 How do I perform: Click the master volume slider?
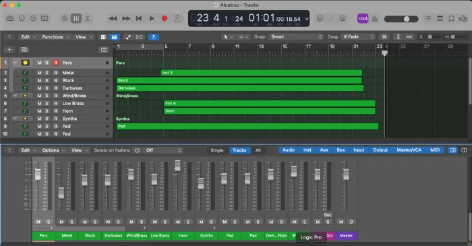point(401,19)
